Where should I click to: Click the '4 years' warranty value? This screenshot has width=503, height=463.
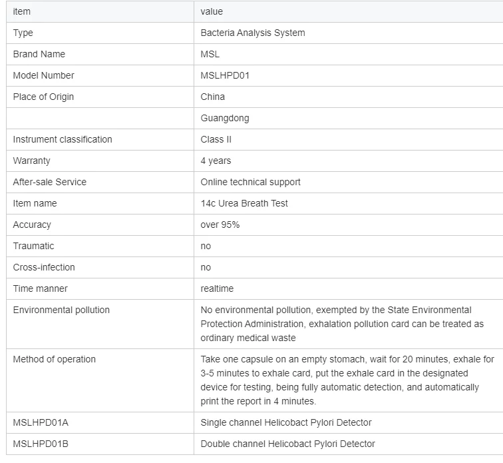[216, 161]
